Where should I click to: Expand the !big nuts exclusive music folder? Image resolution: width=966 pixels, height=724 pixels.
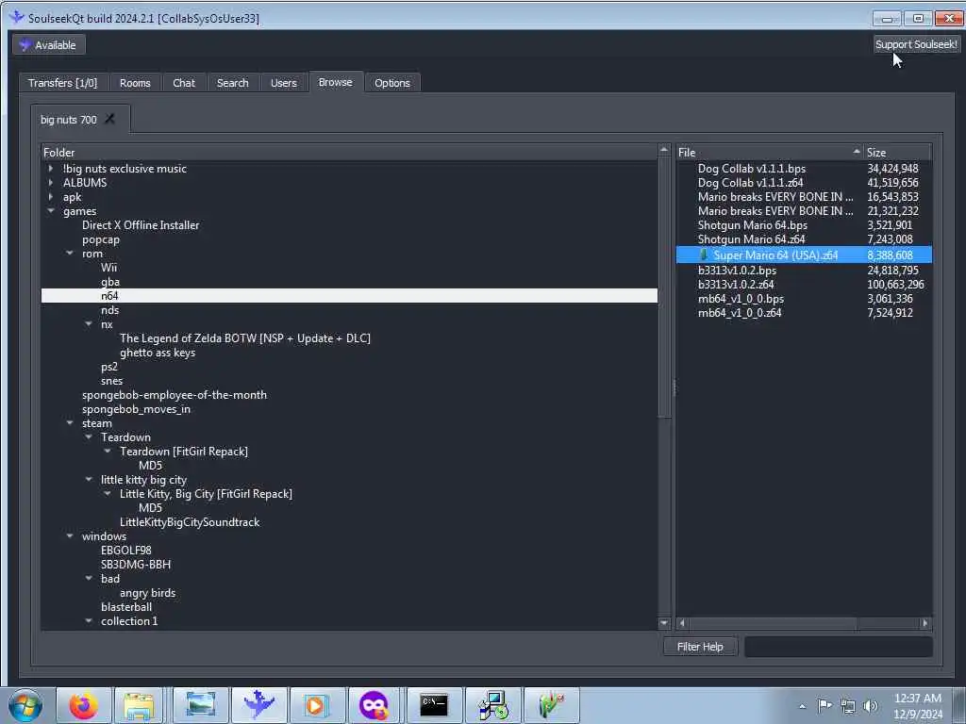[51, 168]
